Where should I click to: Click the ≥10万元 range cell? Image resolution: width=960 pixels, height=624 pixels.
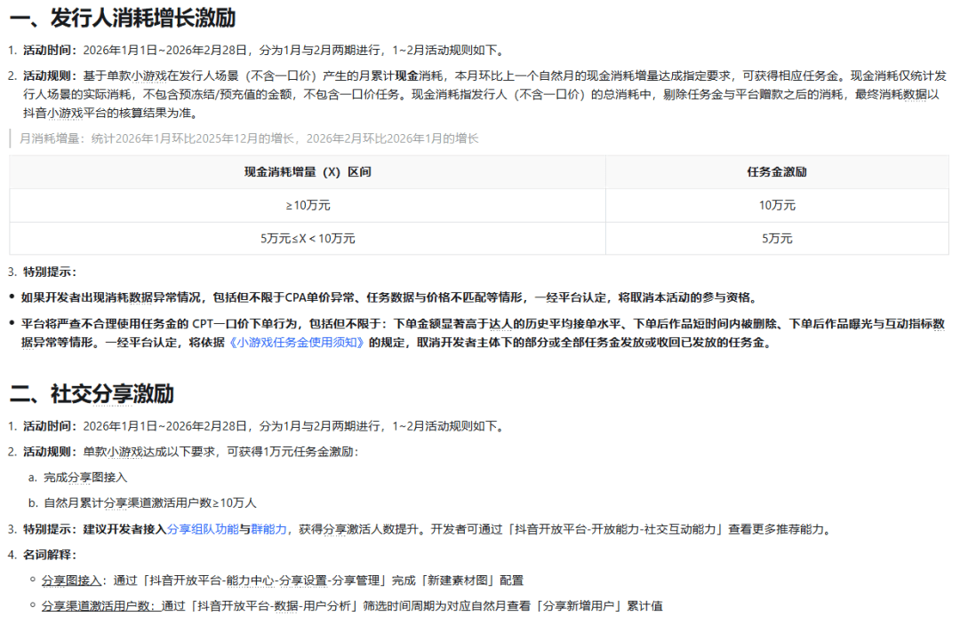coord(308,205)
